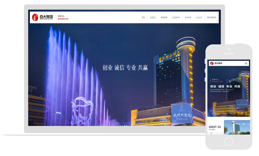This screenshot has height=156, width=259.
Task: Tap the mobile banner slogan 创业 诚信 专业 共赢
Action: coord(225,86)
